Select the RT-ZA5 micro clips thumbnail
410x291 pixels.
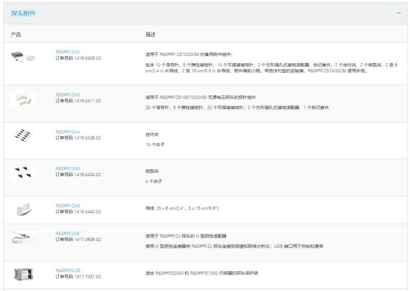[x=23, y=172]
